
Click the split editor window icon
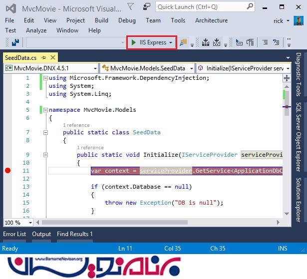287,78
